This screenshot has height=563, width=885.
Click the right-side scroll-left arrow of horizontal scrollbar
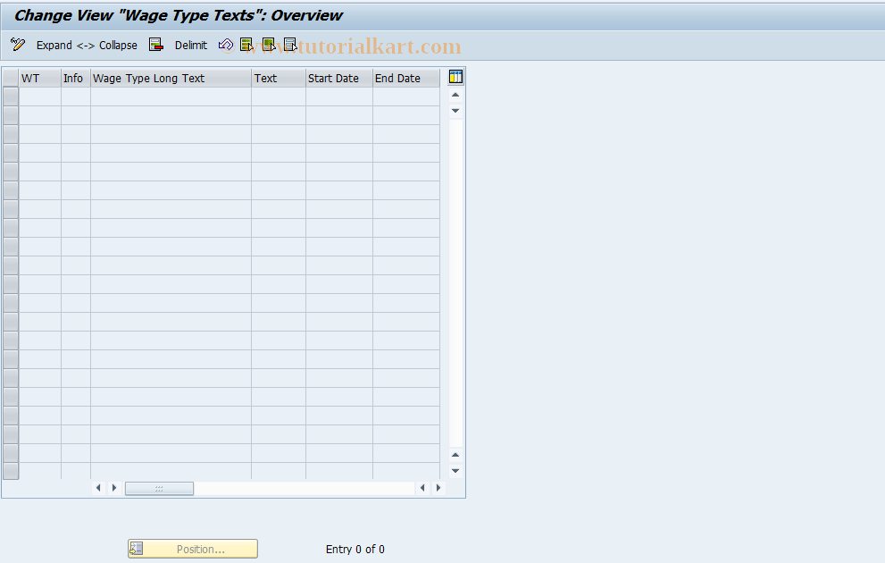422,488
